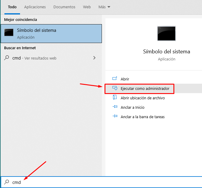
Task: Focus the search box containing cmd
Action: pyautogui.click(x=102, y=182)
